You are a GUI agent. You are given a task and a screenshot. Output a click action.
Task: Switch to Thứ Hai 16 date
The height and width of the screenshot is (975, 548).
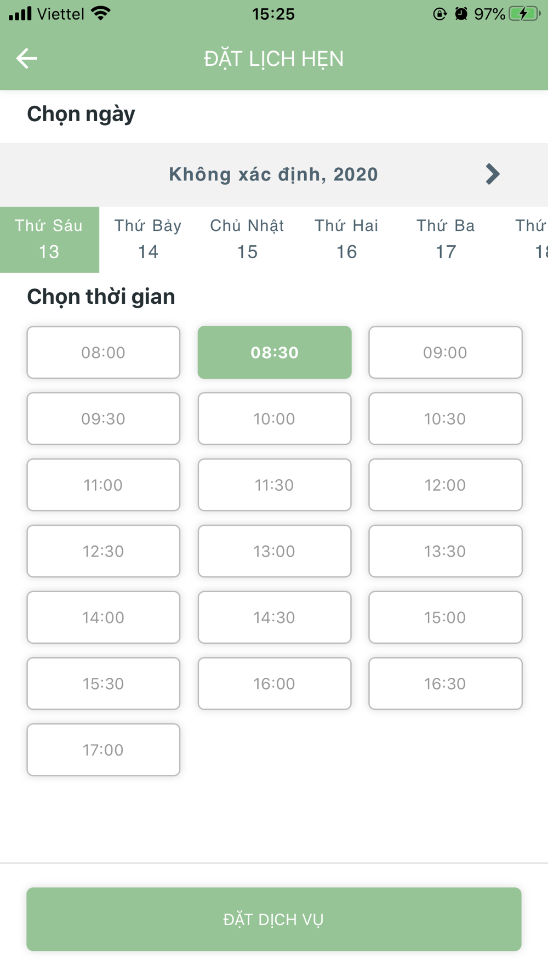click(346, 240)
